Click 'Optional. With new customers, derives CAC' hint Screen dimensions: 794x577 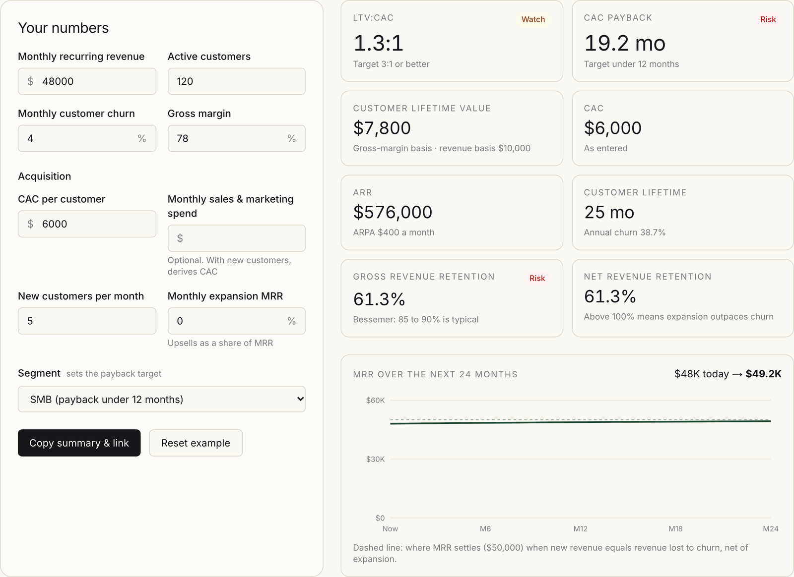coord(229,266)
